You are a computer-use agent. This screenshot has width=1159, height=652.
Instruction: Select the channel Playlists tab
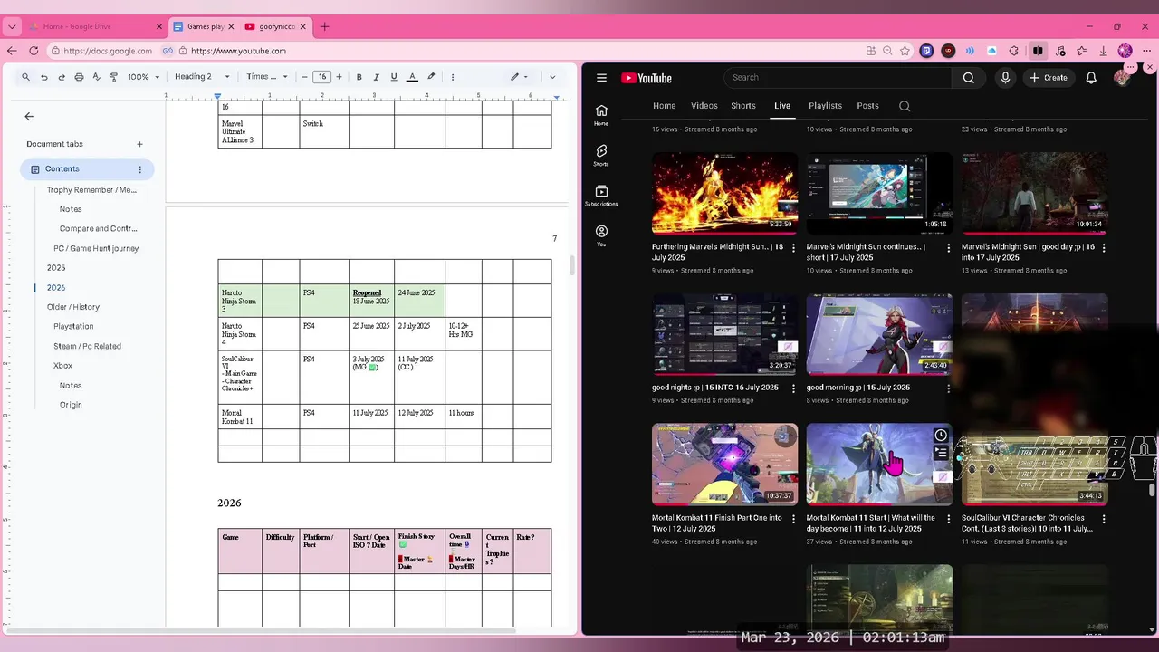pyautogui.click(x=825, y=106)
